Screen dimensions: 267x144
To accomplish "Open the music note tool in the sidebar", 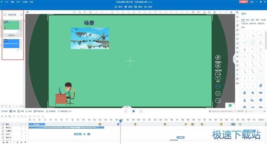I will pyautogui.click(x=237, y=43).
